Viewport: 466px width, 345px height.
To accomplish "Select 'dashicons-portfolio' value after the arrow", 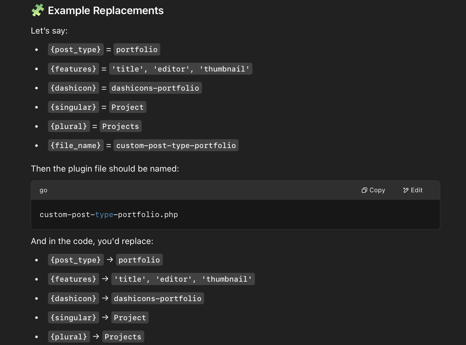I will tap(158, 299).
